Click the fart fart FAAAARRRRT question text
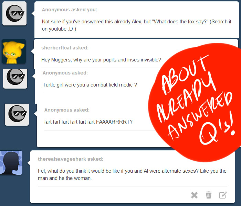Screen dimensions: 241x206 point(88,122)
